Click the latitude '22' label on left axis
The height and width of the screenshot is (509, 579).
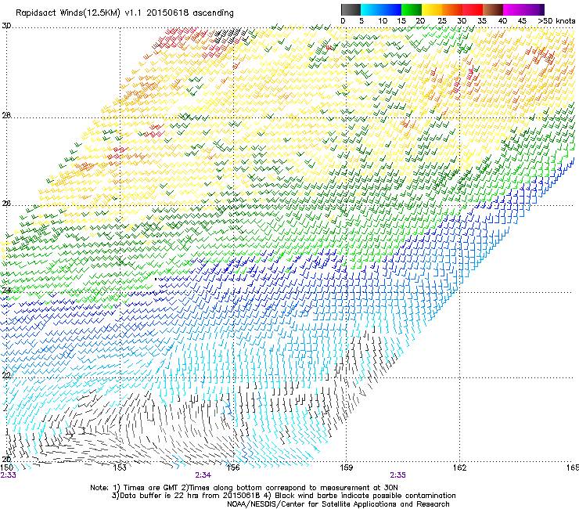6,375
